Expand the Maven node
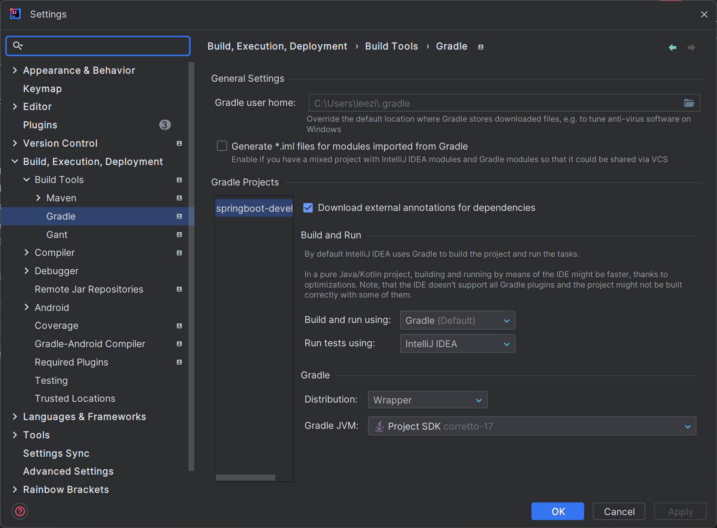 coord(38,198)
